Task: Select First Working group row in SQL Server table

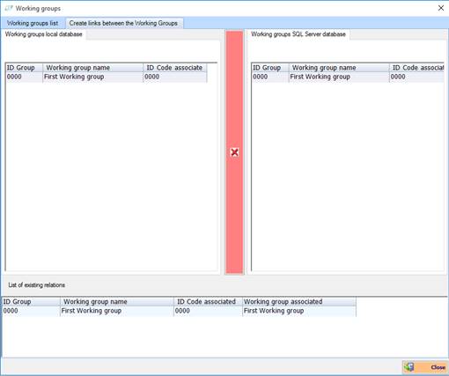Action: coord(348,77)
